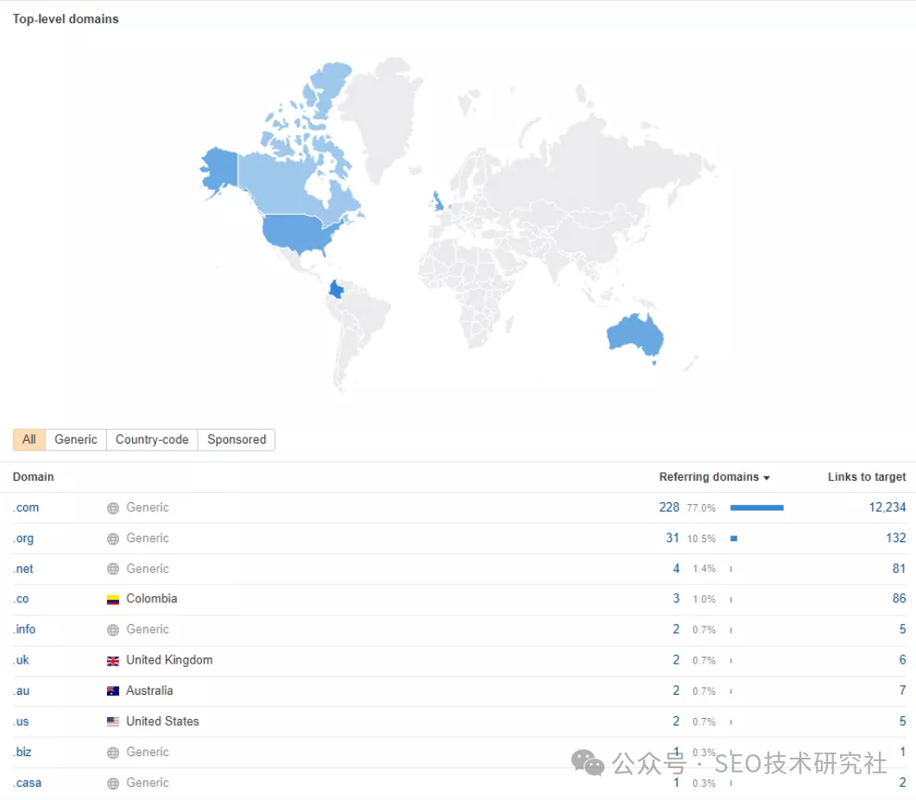Click the Links to target column header
Screen dimensions: 916x800
point(866,477)
